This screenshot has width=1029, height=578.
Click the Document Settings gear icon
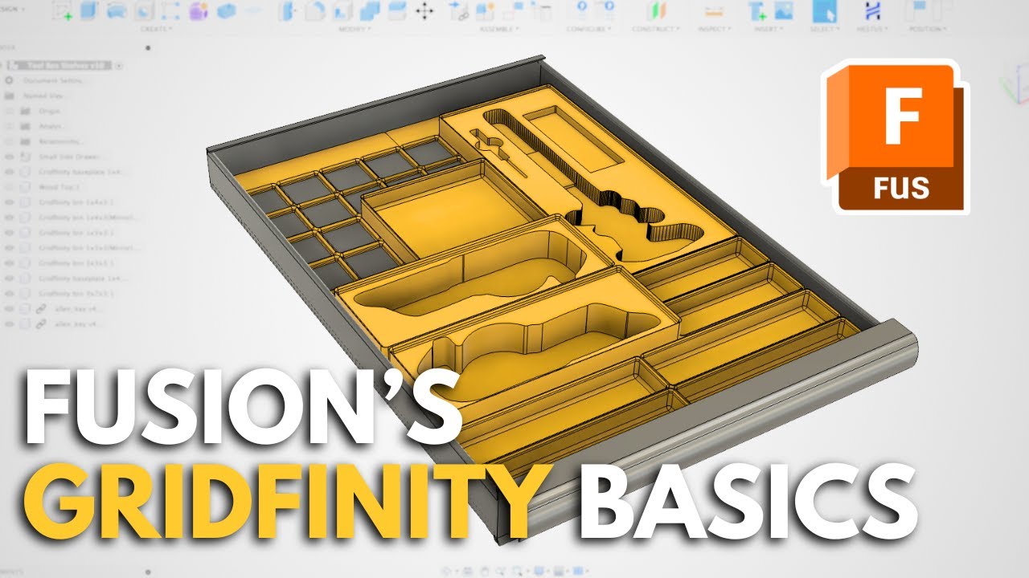9,81
